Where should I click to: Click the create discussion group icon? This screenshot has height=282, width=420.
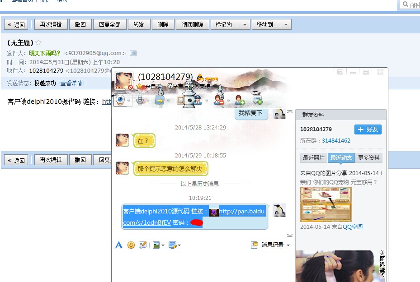(x=257, y=100)
